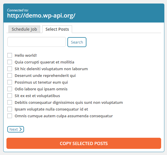
Task: Go to next page of posts
Action: (16, 129)
